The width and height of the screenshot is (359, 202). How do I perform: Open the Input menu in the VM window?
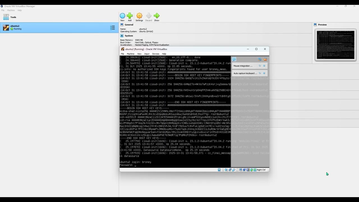[147, 54]
